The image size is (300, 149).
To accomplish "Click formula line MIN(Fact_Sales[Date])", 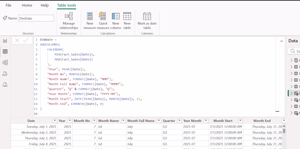I will tap(75, 55).
